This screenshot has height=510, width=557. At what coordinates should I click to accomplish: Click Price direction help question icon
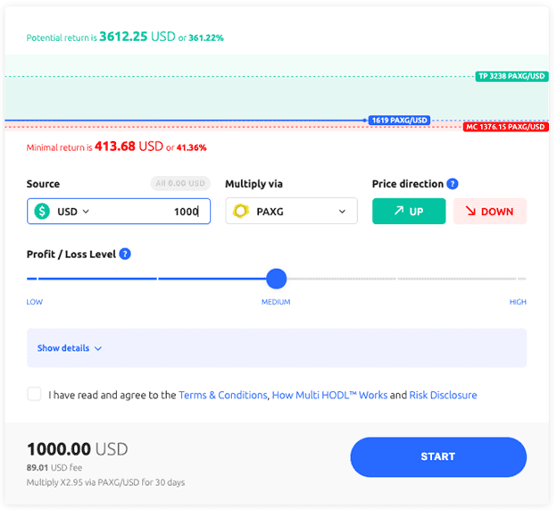(x=453, y=184)
